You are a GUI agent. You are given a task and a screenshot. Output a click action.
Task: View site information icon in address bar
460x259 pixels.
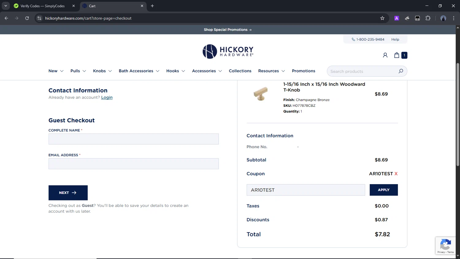pos(39,18)
